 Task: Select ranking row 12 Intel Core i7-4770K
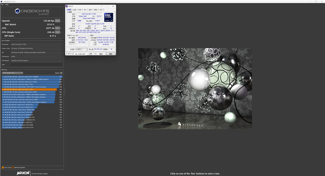[32, 105]
